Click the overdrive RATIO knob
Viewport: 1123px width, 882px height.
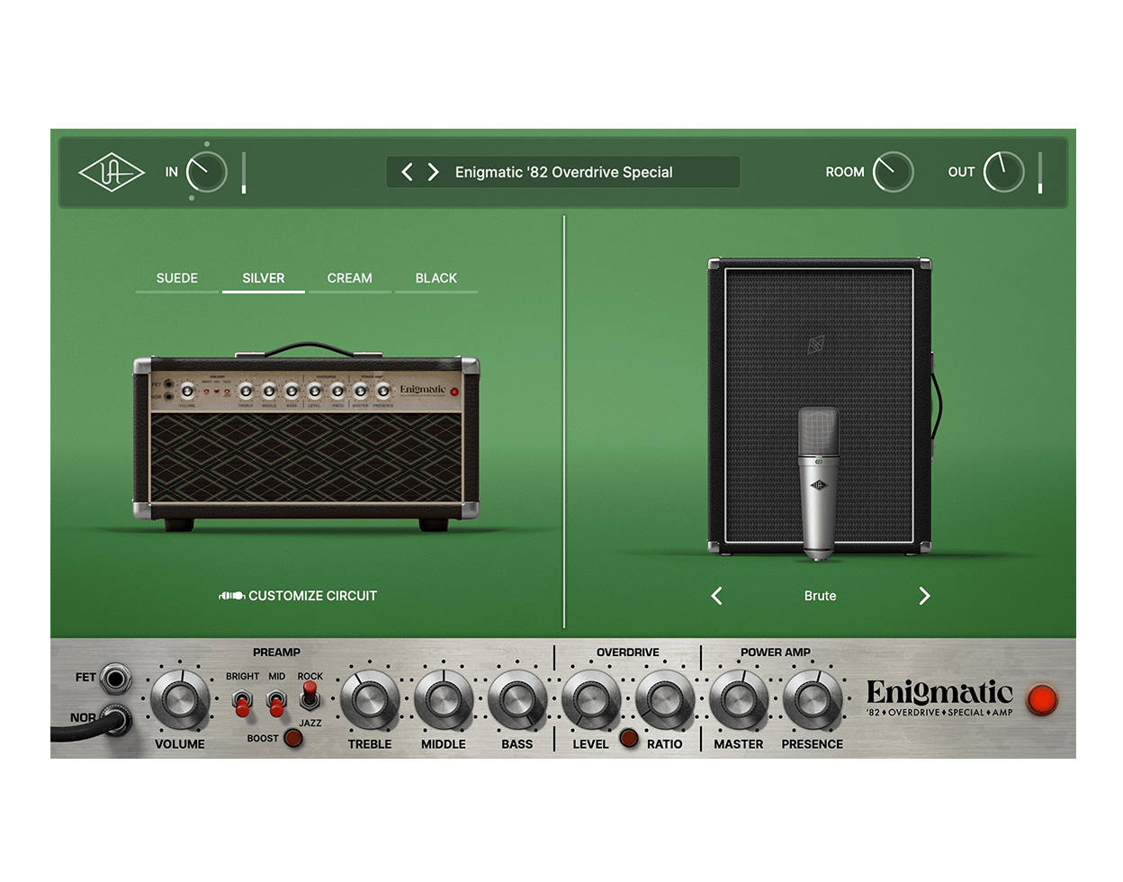point(665,700)
